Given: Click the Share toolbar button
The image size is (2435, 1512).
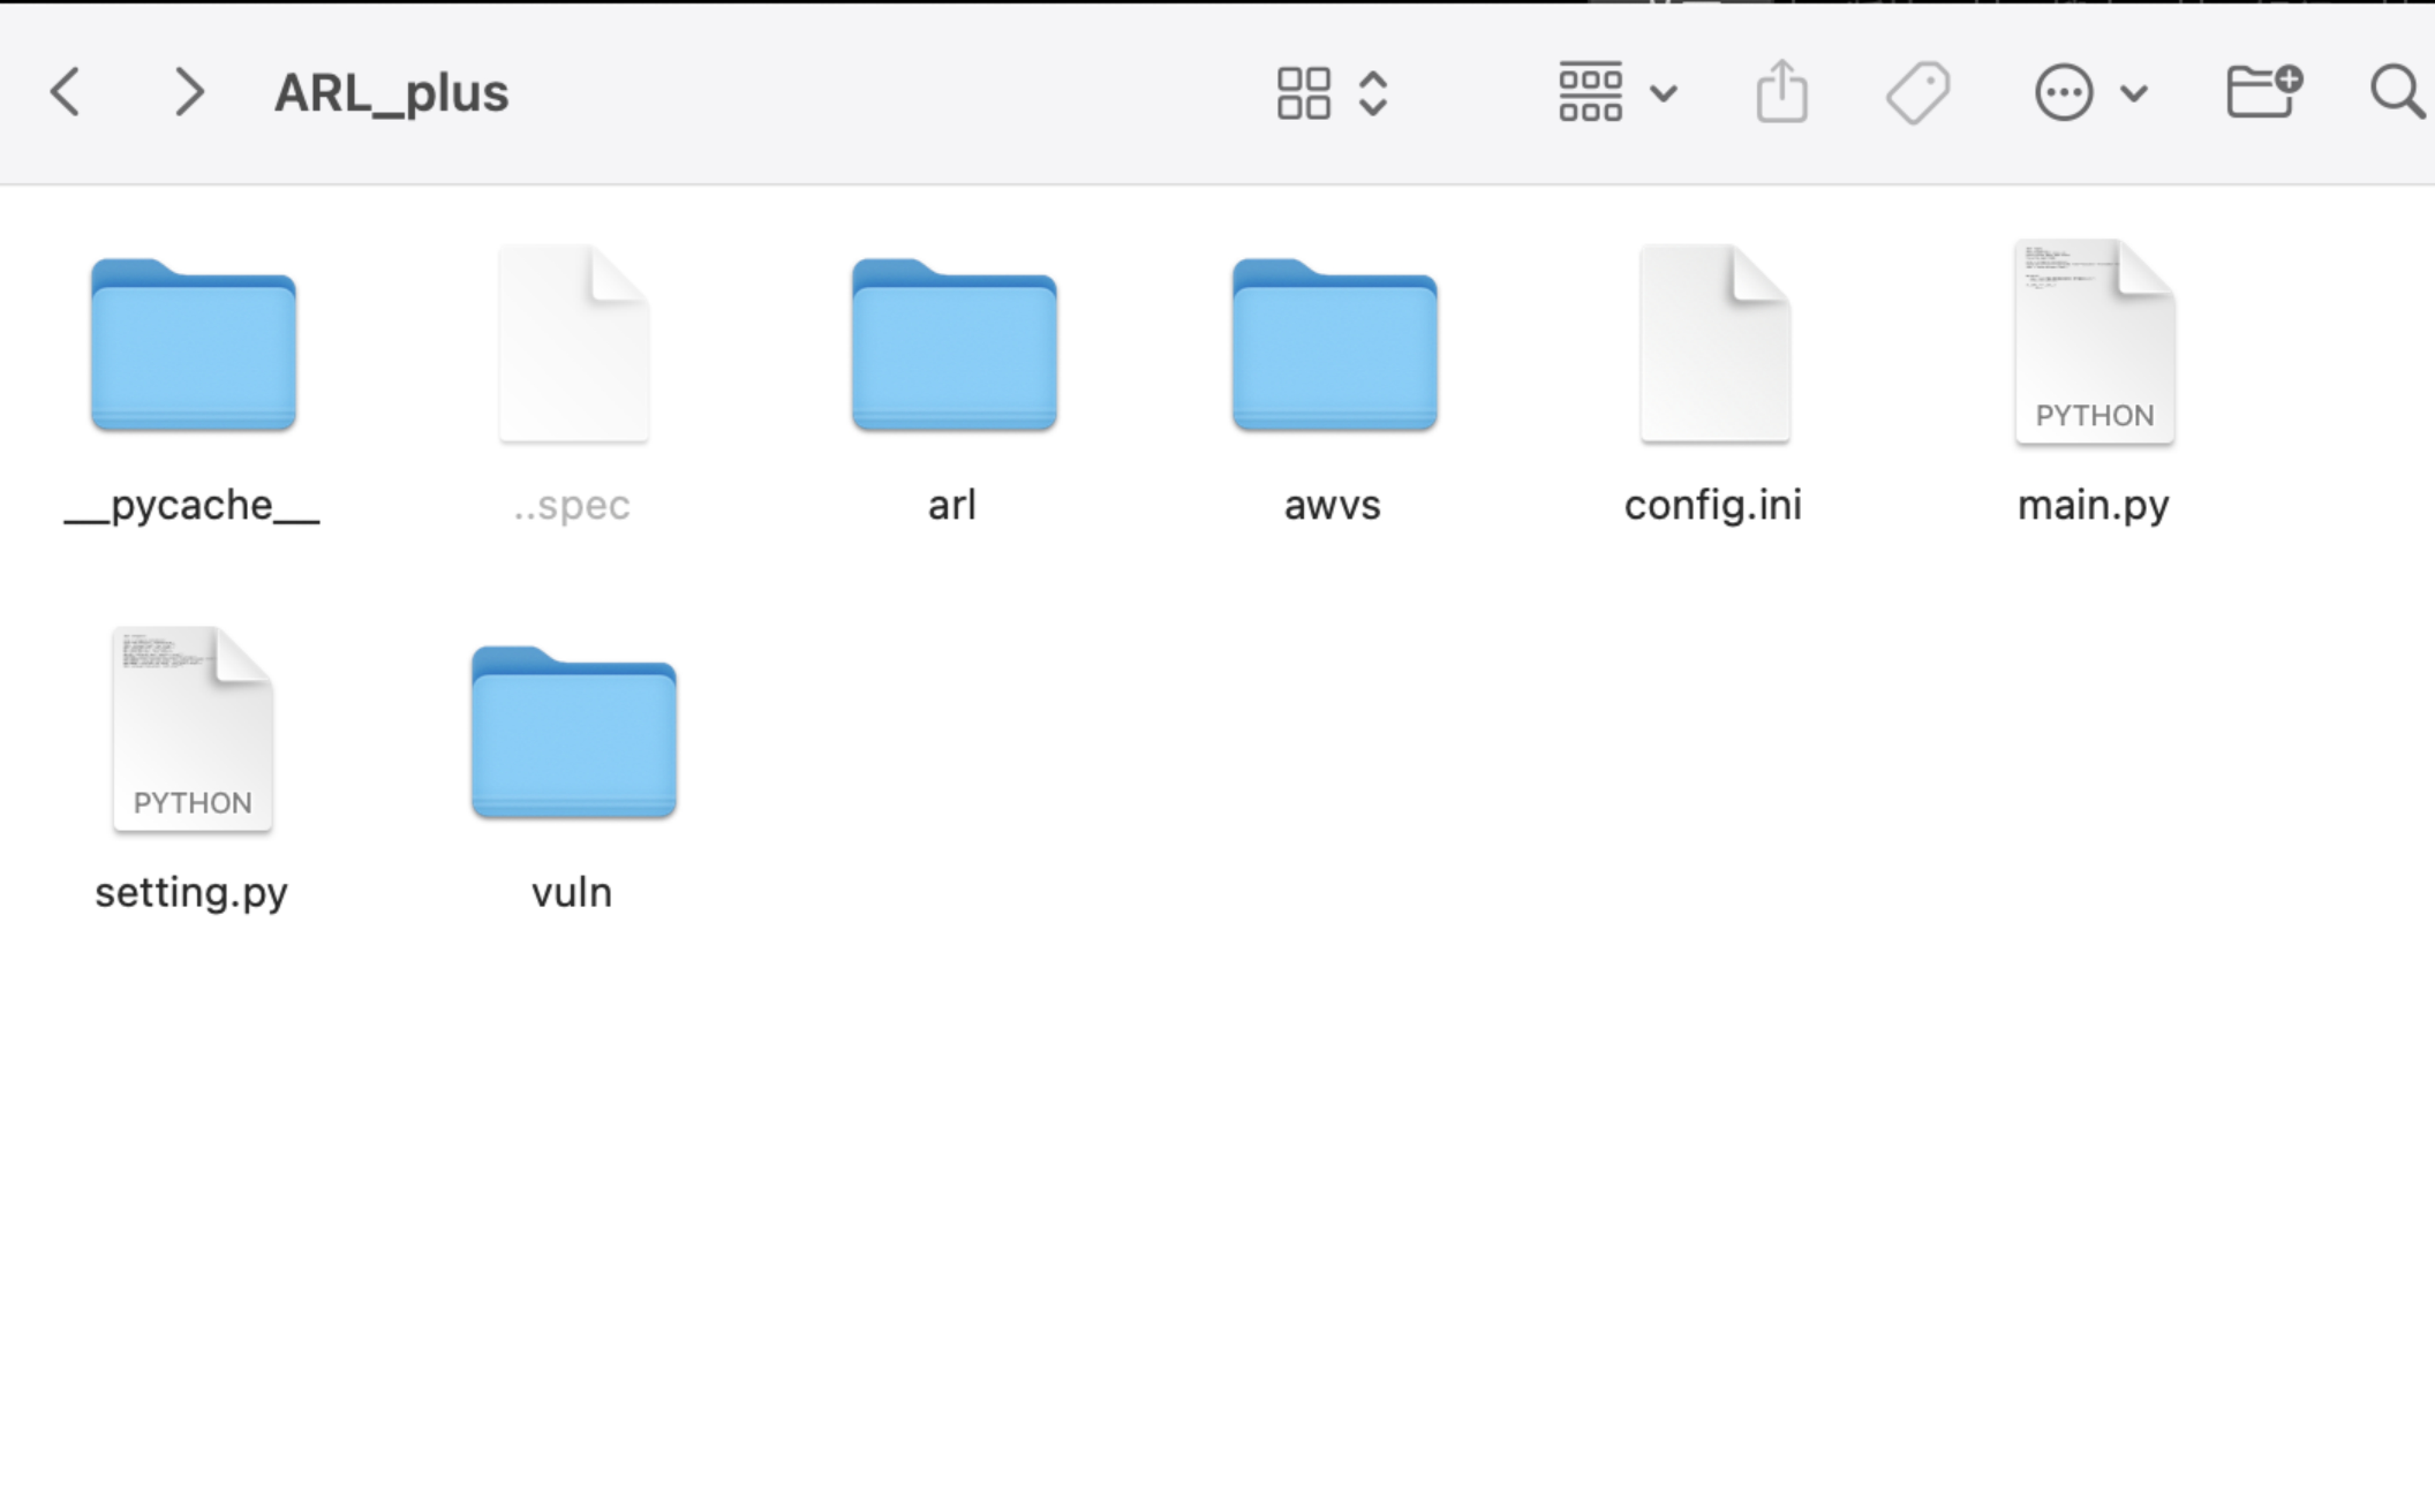Looking at the screenshot, I should (1782, 93).
